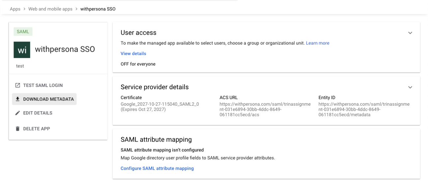Click the 'test' description text
Screen dimensions: 428x188
20,66
